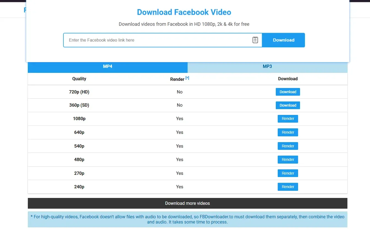Switch to the MP3 tab

point(267,66)
